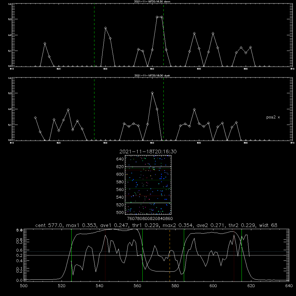Screen dimensions: 296x296
Task: Click the 600 label on bottom plot axis
Action: pyautogui.click(x=213, y=286)
